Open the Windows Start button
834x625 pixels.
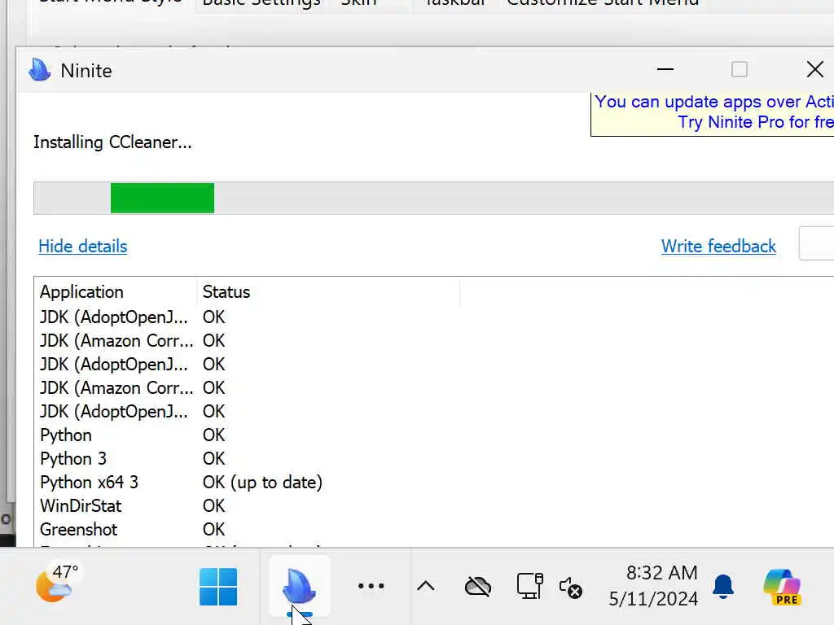pyautogui.click(x=218, y=587)
